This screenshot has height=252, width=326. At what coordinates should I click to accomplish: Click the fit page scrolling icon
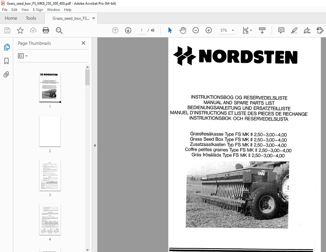click(245, 30)
